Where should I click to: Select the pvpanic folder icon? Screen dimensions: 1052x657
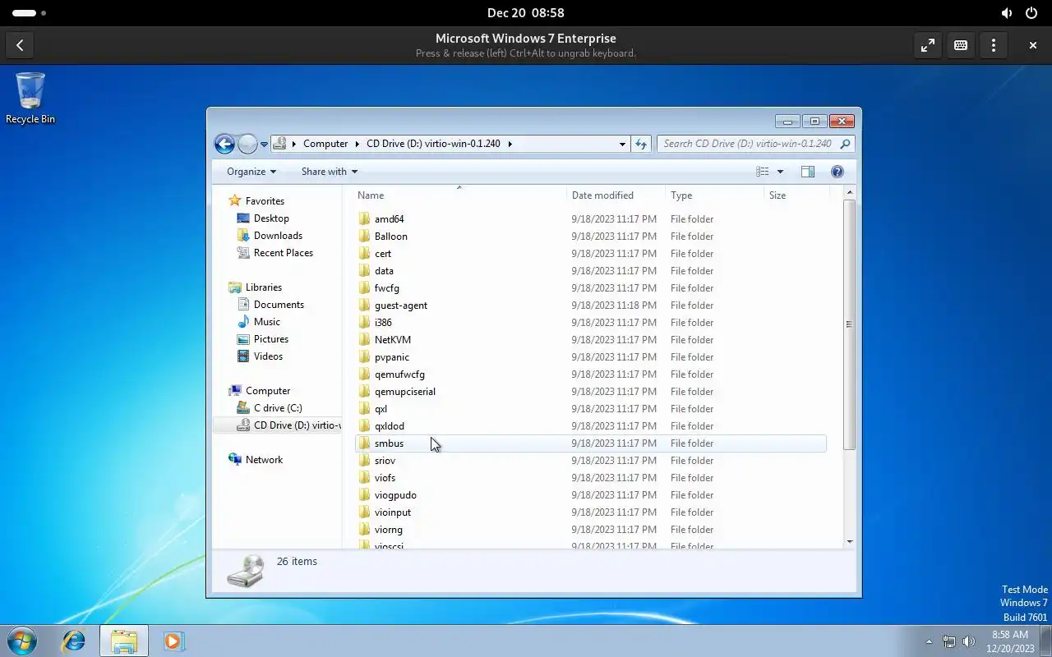[x=364, y=357]
